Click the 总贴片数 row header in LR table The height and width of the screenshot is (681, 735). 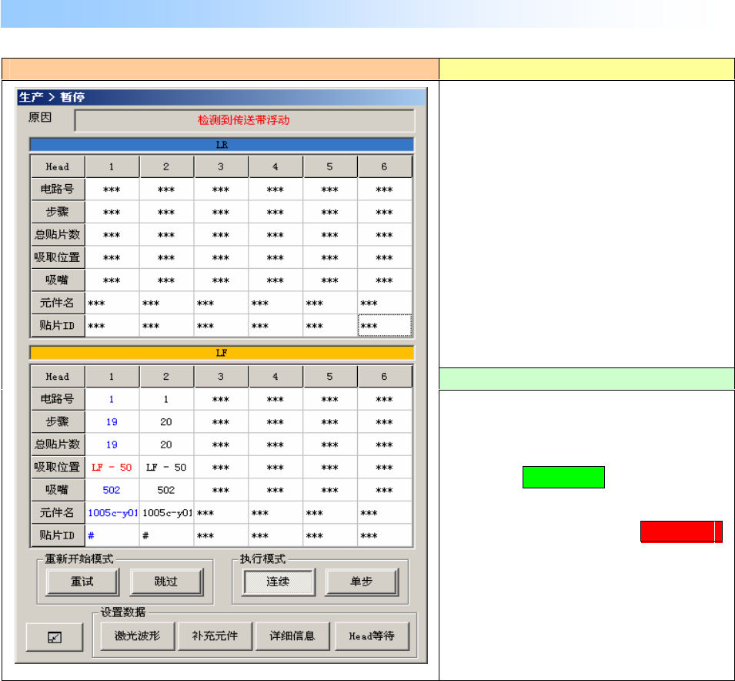[58, 235]
